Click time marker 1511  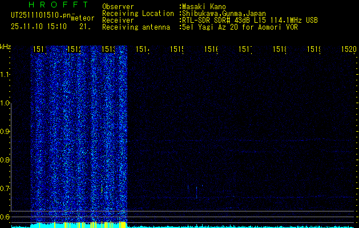[x=40, y=49]
